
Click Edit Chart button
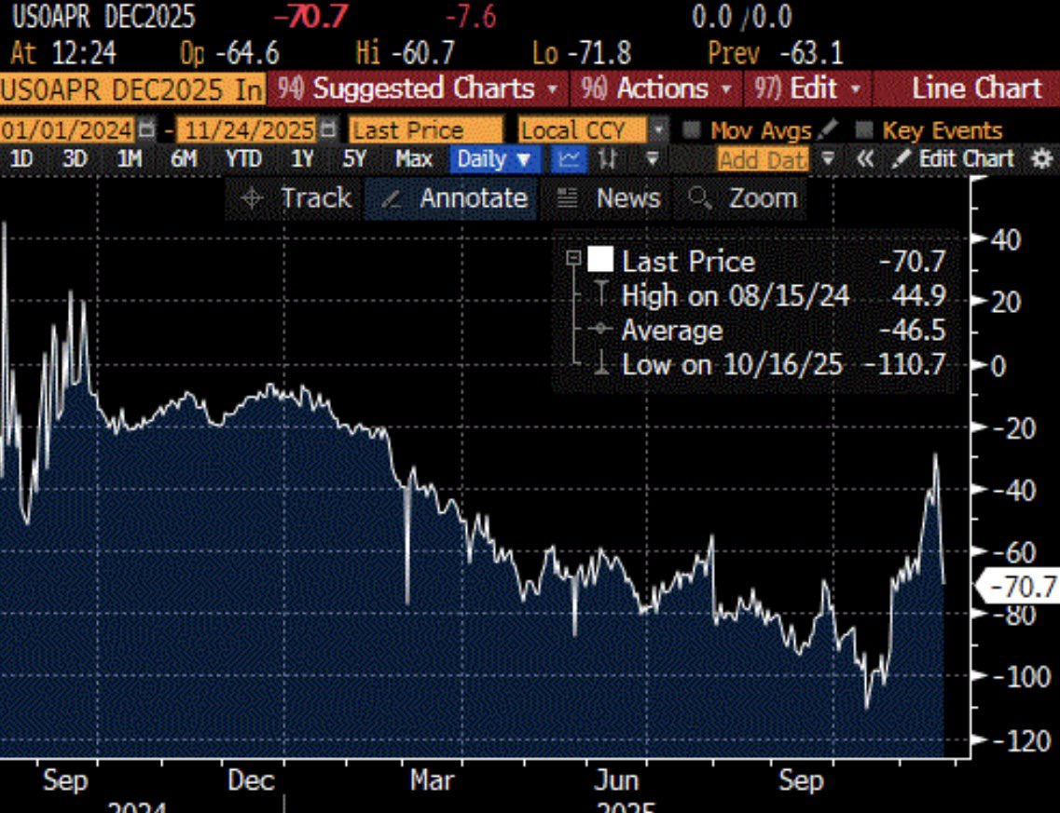pyautogui.click(x=955, y=159)
